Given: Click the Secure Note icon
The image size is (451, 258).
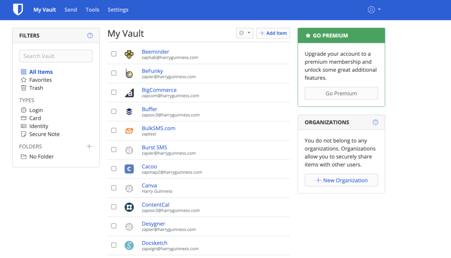Looking at the screenshot, I should point(24,134).
